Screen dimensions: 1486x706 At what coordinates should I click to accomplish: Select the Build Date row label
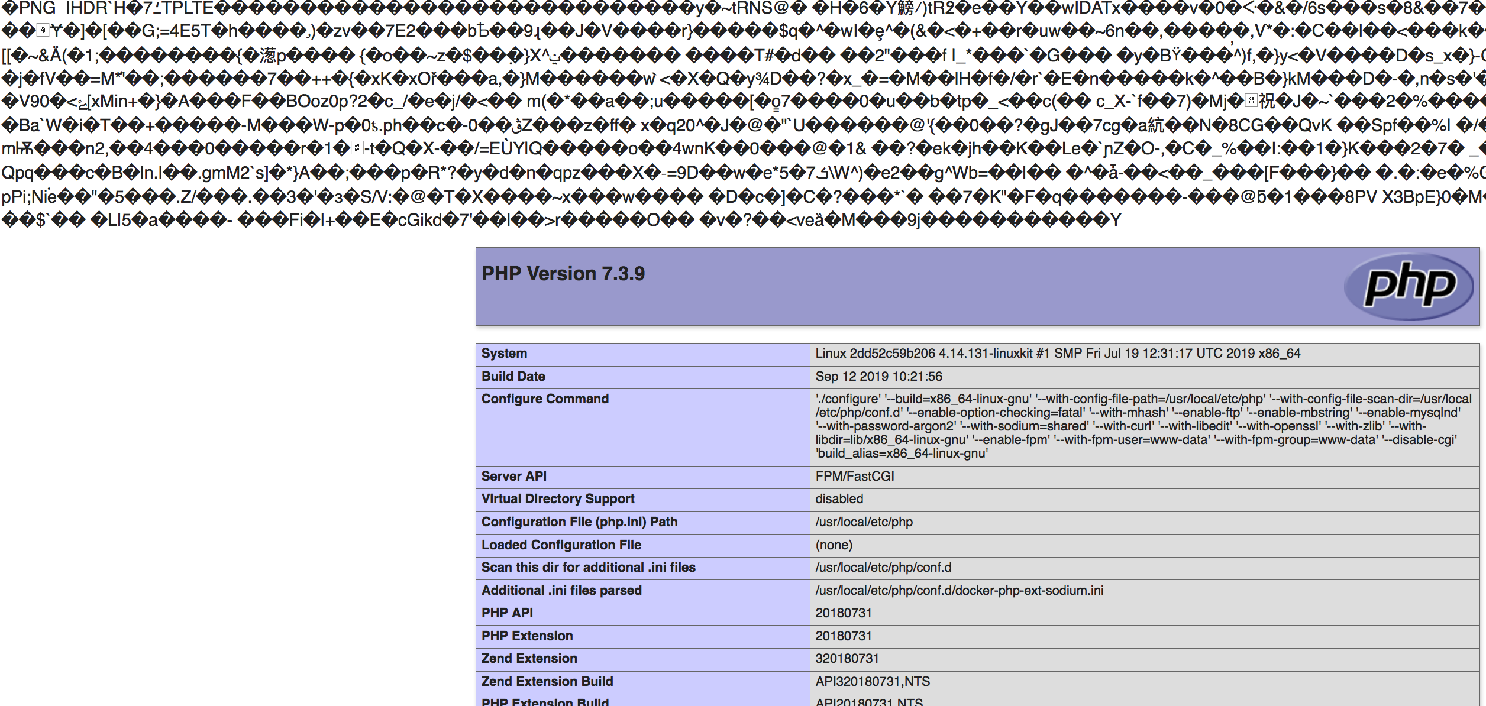(513, 377)
